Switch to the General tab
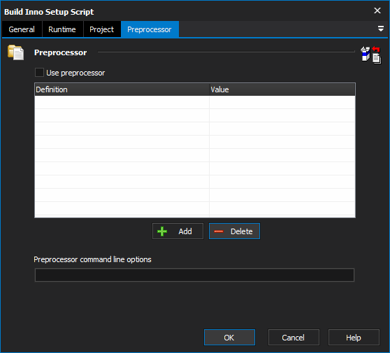The image size is (390, 353). pyautogui.click(x=22, y=29)
